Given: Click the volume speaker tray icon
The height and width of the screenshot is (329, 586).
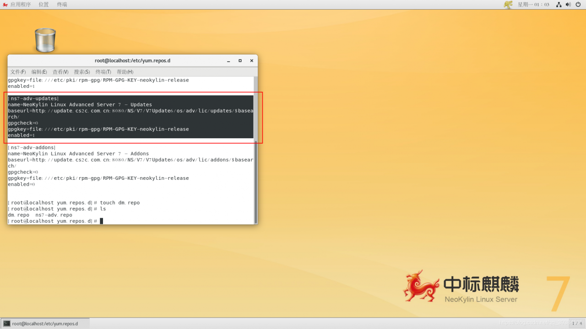Looking at the screenshot, I should (568, 5).
